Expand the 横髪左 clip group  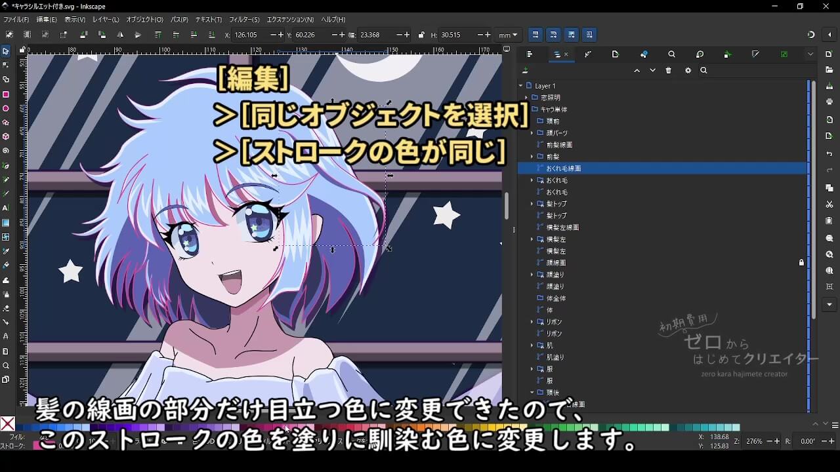click(532, 239)
